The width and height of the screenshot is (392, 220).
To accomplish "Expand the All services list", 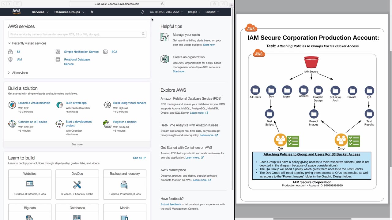I will pyautogui.click(x=18, y=73).
